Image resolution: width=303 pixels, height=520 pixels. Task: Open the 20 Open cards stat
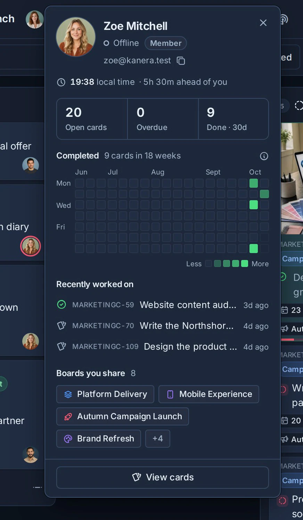point(92,119)
